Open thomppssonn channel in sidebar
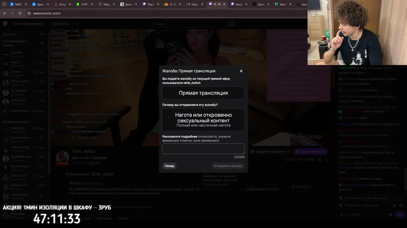The width and height of the screenshot is (407, 228). coord(24,139)
